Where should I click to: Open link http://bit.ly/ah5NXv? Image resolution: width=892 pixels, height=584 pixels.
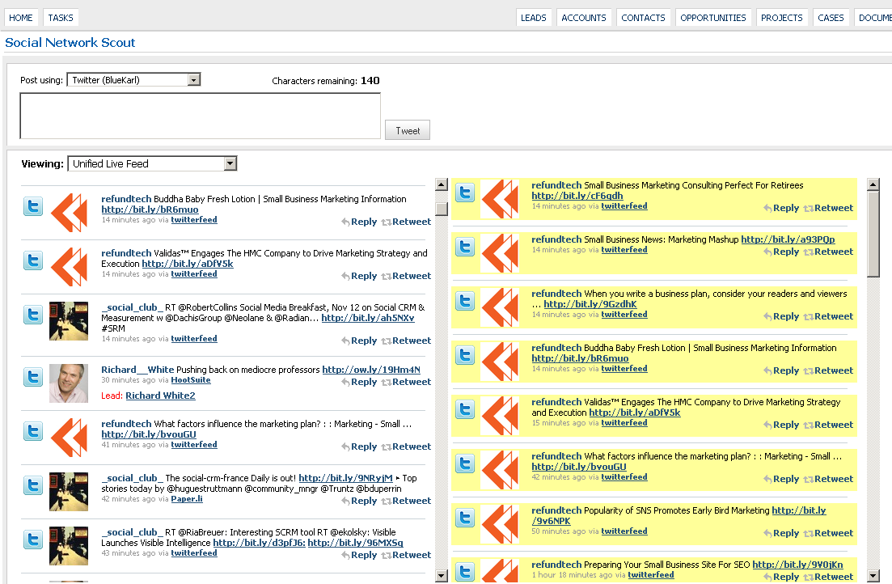(x=367, y=318)
